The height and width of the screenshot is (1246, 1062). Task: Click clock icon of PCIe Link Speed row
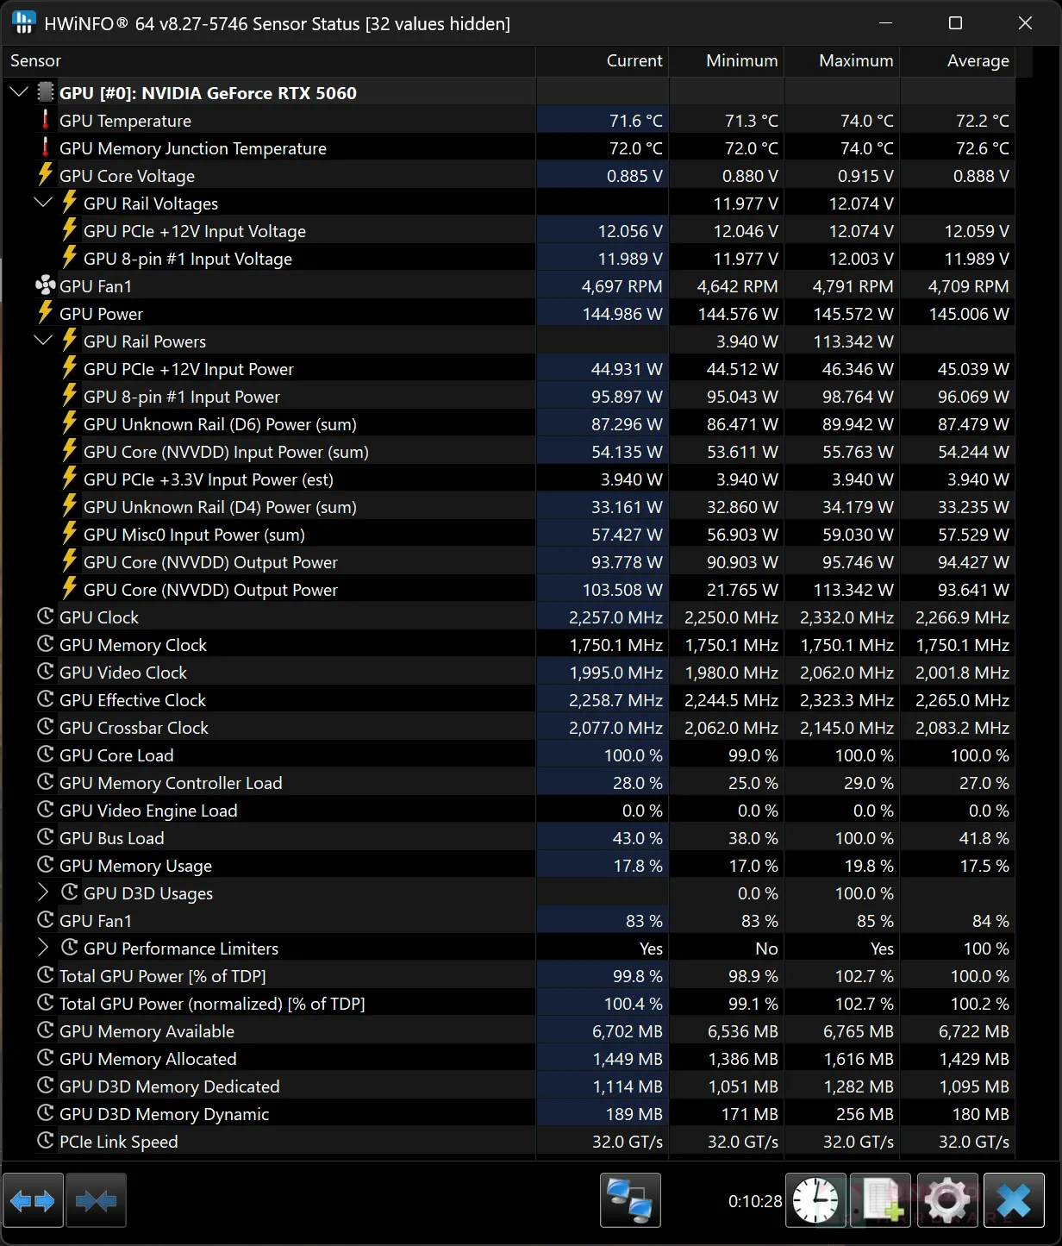pyautogui.click(x=46, y=1140)
